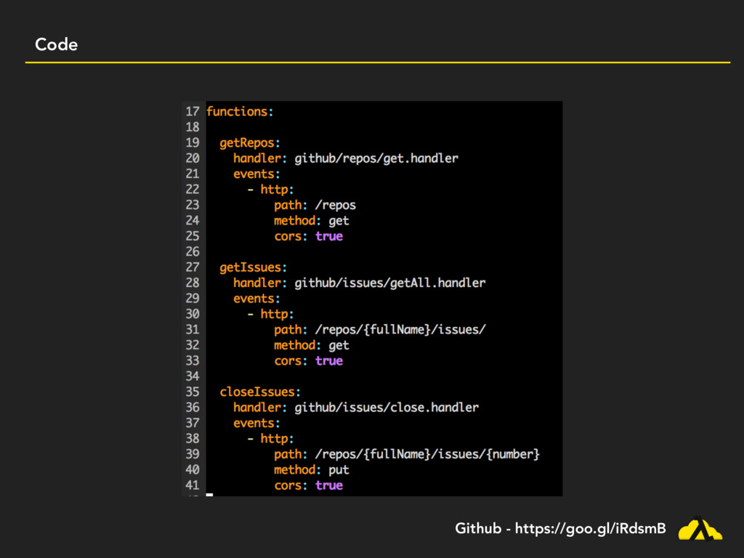Click the true value on line 33
Viewport: 744px width, 558px height.
[328, 361]
